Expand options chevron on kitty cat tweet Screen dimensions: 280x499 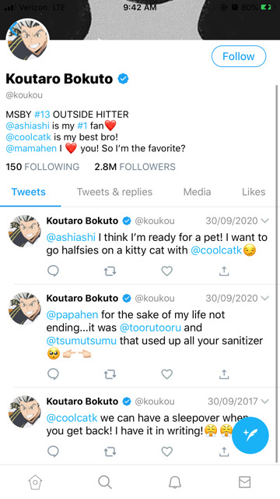tap(264, 221)
